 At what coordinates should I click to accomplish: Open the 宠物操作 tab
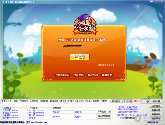click(24, 101)
